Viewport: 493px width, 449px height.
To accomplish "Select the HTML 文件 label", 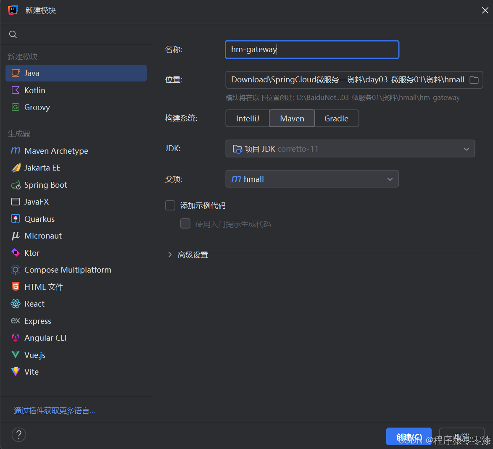I will (x=44, y=286).
